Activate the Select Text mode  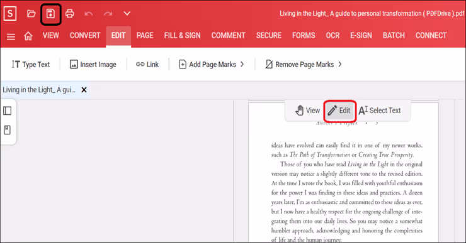pyautogui.click(x=380, y=111)
